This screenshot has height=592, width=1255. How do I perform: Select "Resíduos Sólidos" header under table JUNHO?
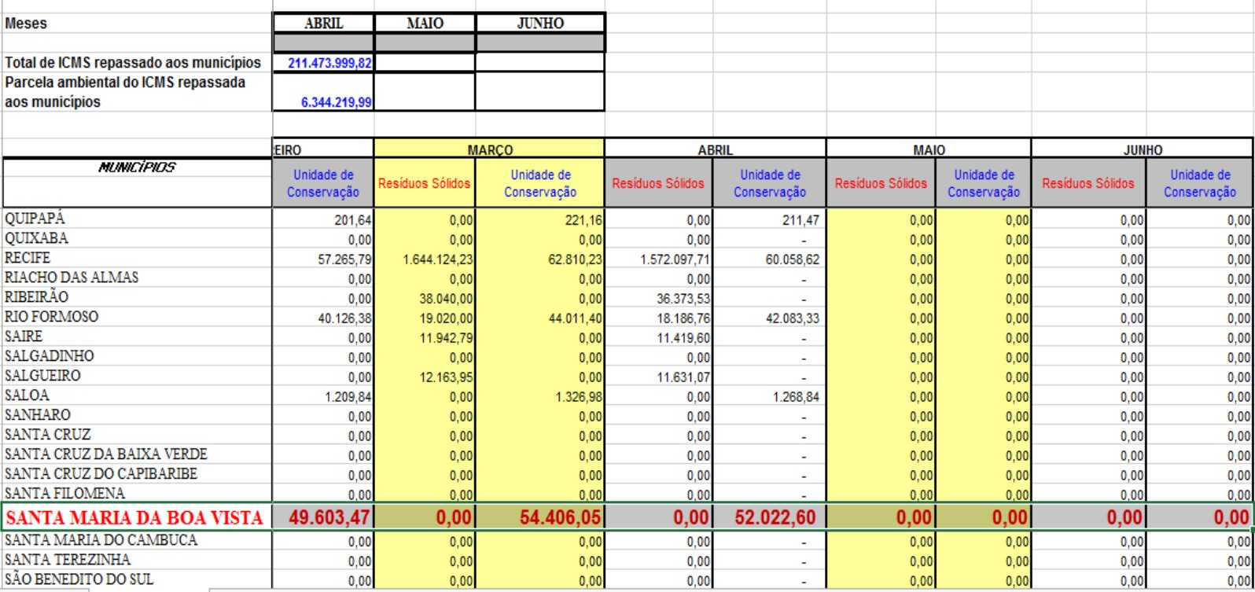[x=1088, y=183]
